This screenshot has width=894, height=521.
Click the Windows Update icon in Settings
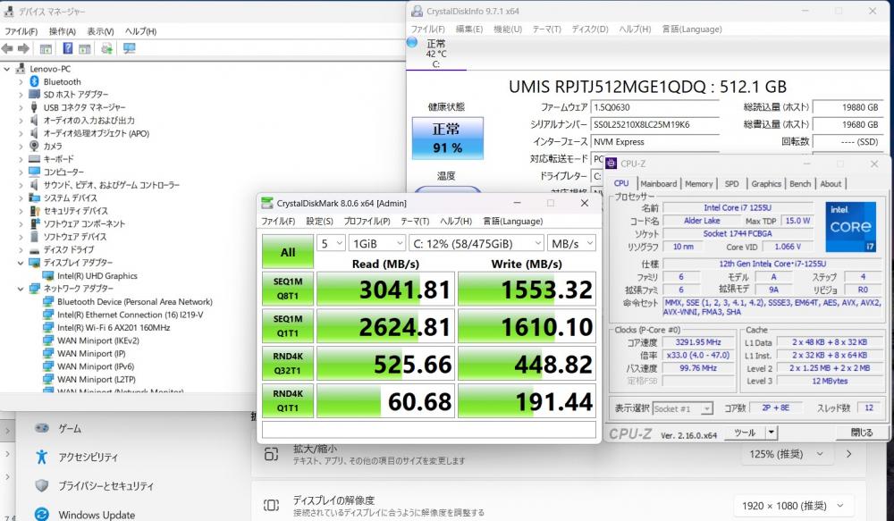tap(41, 514)
